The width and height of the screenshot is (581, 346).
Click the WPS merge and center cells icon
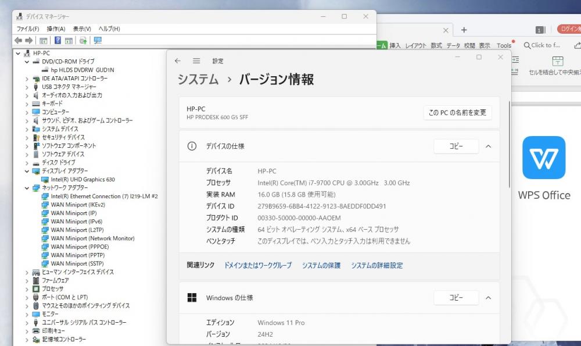click(x=557, y=61)
